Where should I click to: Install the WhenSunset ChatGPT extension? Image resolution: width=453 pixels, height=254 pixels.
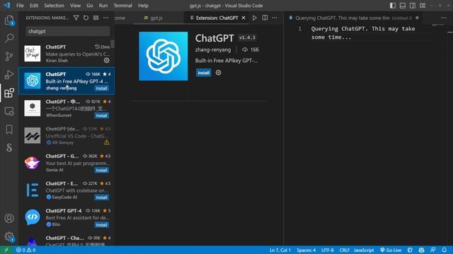pyautogui.click(x=101, y=116)
